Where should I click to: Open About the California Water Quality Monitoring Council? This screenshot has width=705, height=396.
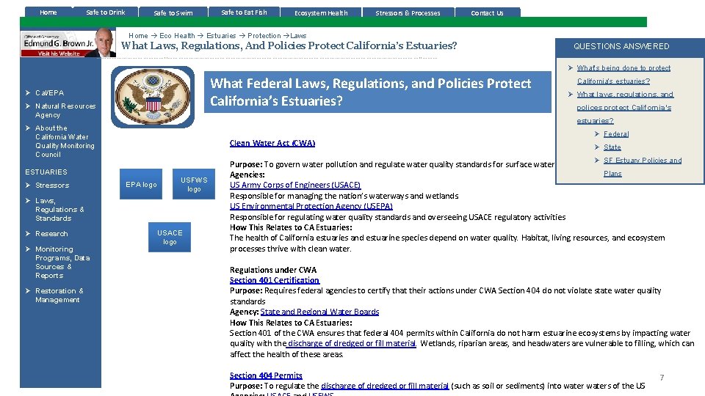point(65,141)
